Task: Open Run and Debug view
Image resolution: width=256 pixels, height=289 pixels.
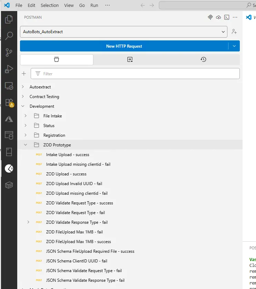Action: 9,69
